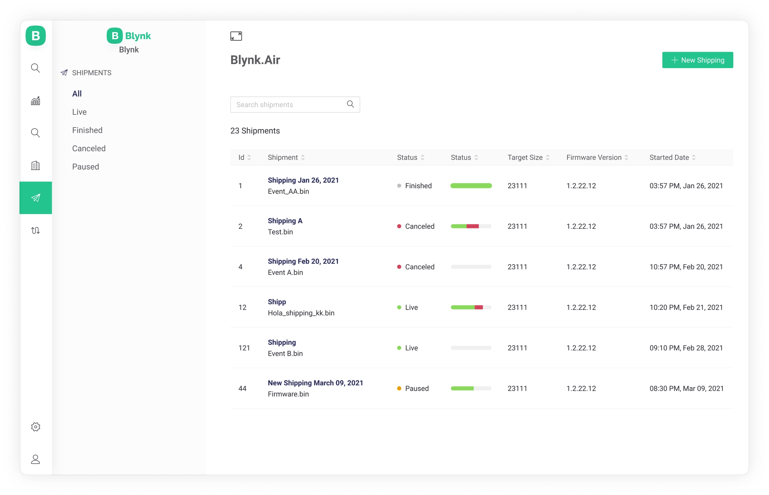The height and width of the screenshot is (495, 769).
Task: Select the Paused shipments filter
Action: (85, 167)
